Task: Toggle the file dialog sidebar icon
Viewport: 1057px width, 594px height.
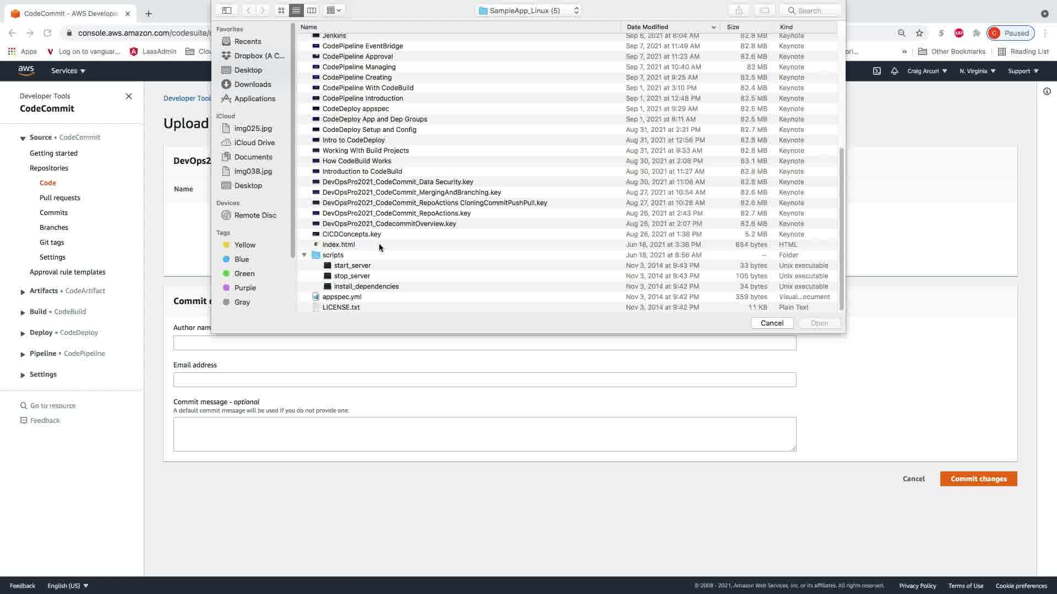Action: pos(226,10)
